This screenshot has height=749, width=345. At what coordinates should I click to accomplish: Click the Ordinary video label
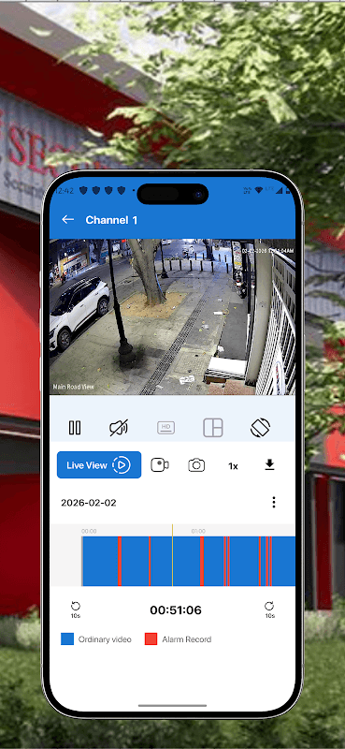(105, 639)
